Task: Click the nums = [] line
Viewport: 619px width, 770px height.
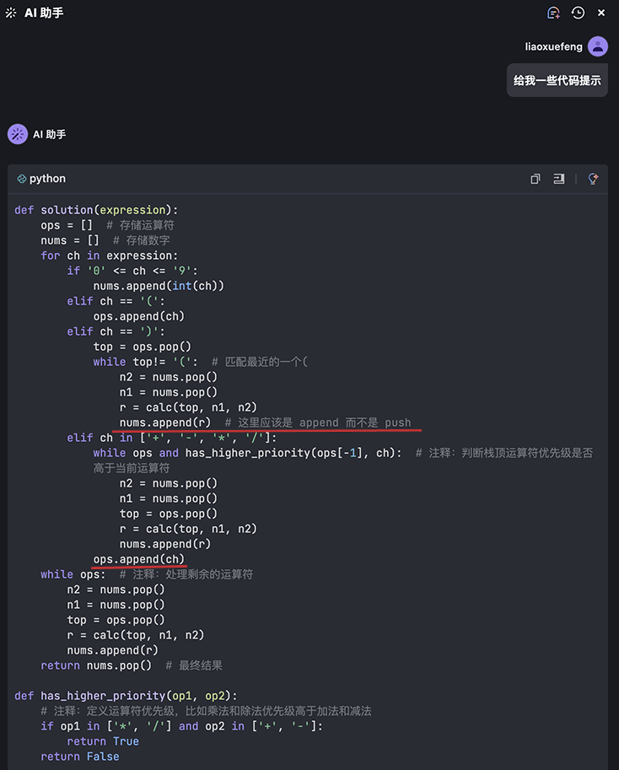Action: pos(105,240)
